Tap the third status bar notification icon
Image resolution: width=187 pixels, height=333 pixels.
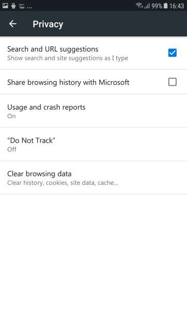point(22,6)
